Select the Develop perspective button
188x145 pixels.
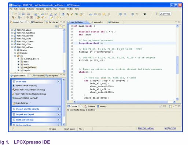165,14
